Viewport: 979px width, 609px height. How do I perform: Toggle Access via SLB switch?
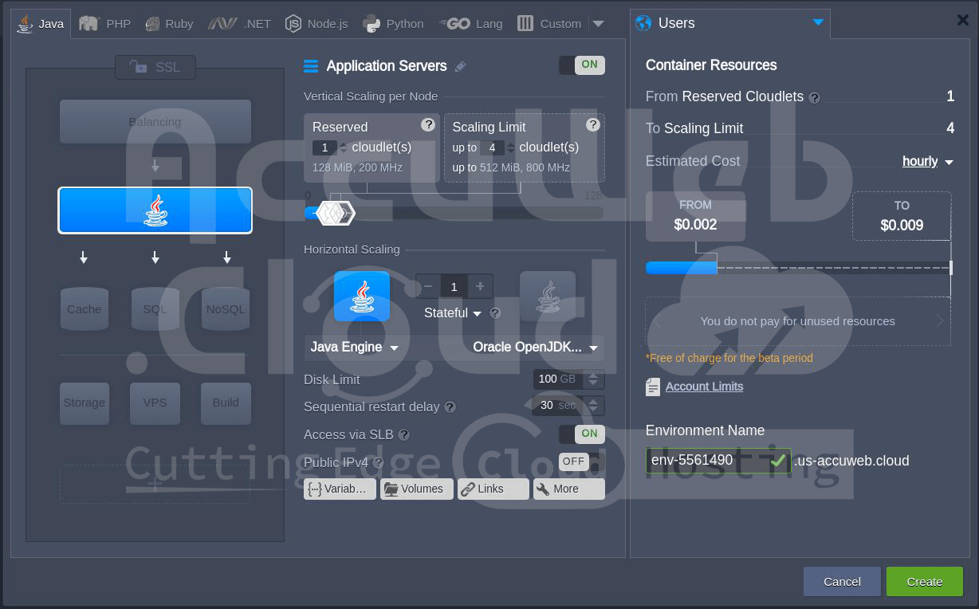coord(582,434)
